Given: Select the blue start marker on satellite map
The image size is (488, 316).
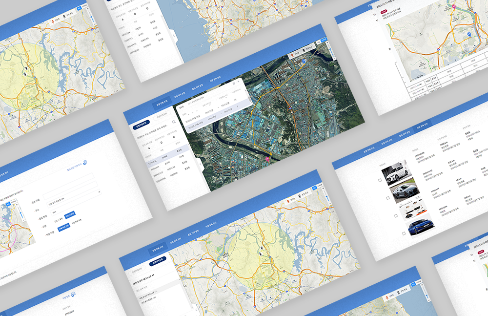Looking at the screenshot, I should point(303,62).
